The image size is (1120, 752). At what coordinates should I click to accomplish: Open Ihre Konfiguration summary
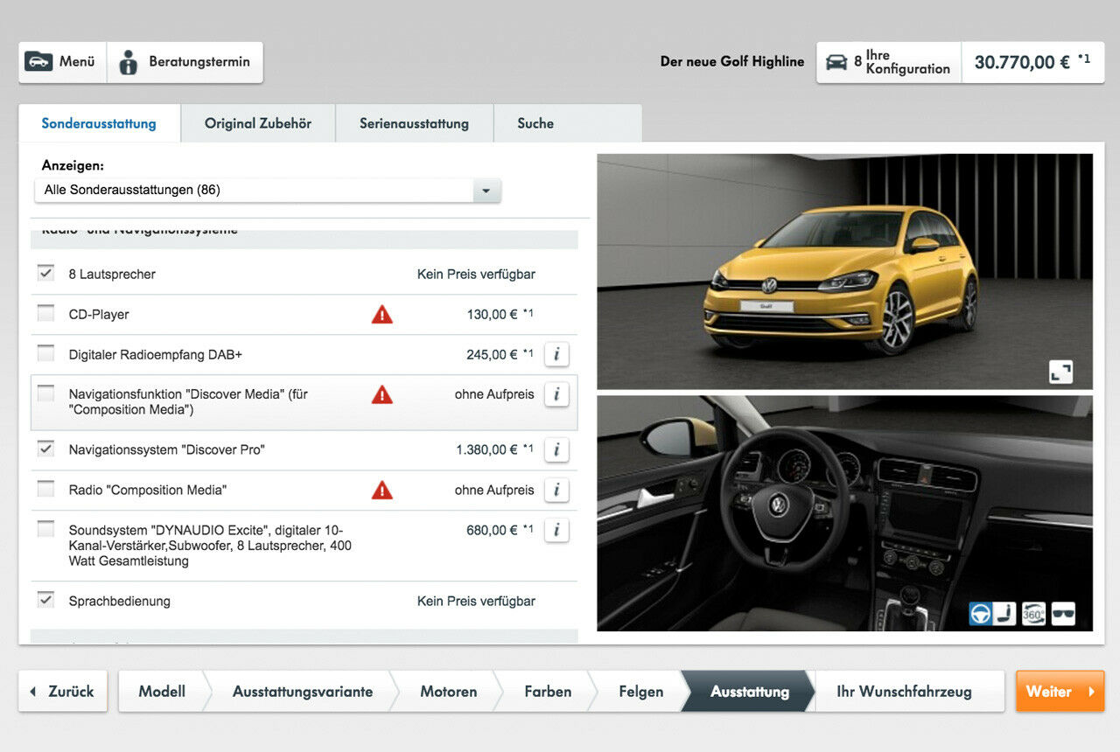[889, 62]
